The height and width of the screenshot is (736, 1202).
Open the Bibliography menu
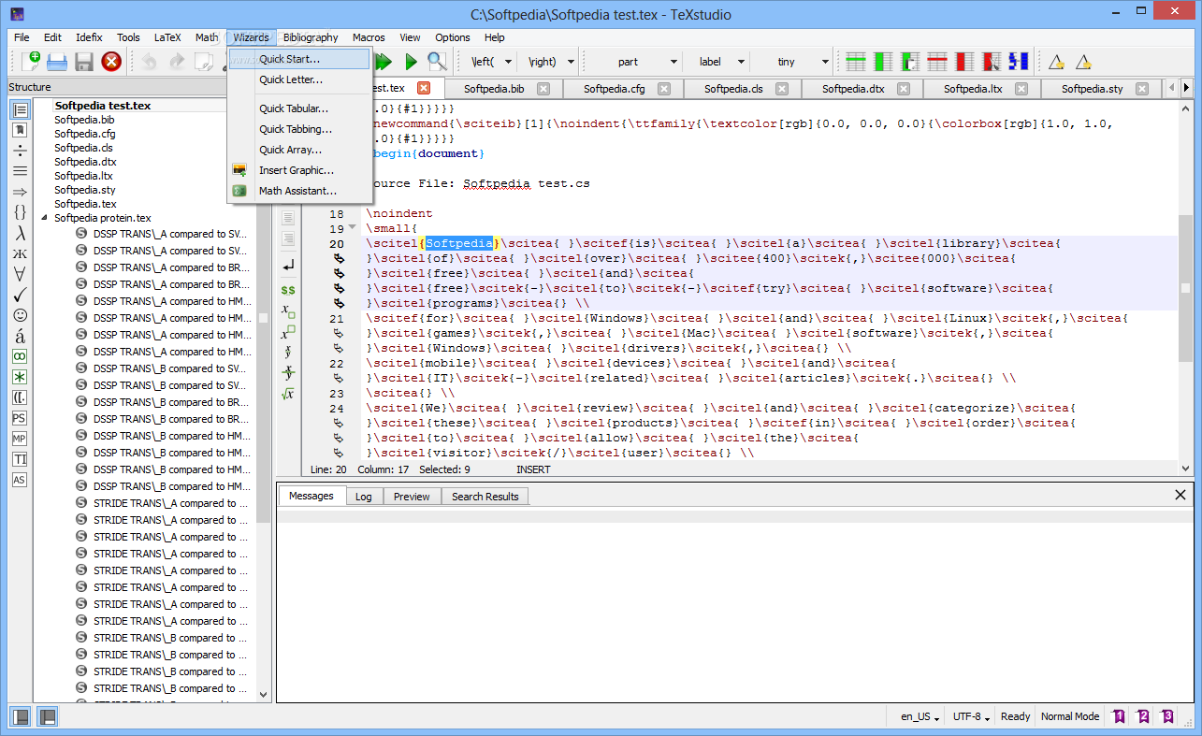(x=311, y=37)
